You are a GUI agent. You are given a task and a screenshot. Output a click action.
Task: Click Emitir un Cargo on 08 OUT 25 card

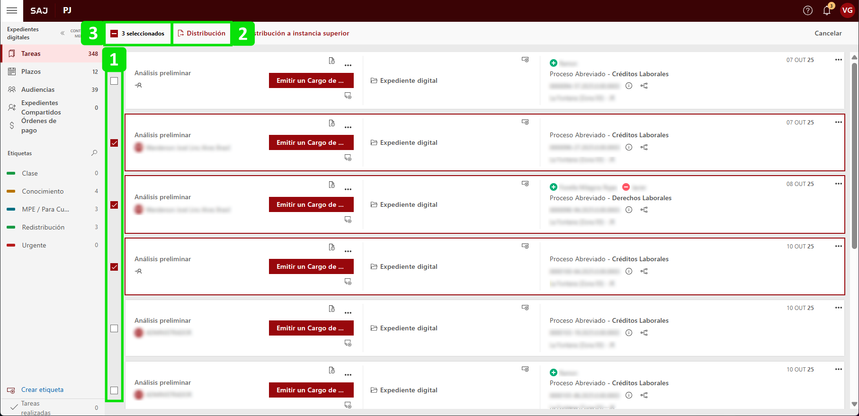click(x=311, y=204)
